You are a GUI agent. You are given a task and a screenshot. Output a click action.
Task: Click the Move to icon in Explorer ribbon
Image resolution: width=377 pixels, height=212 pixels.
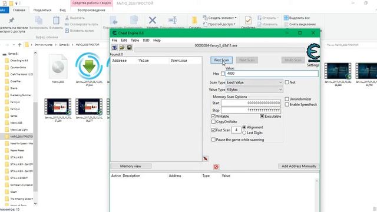(114, 21)
